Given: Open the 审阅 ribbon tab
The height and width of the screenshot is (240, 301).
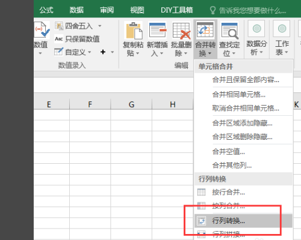Looking at the screenshot, I should (107, 10).
